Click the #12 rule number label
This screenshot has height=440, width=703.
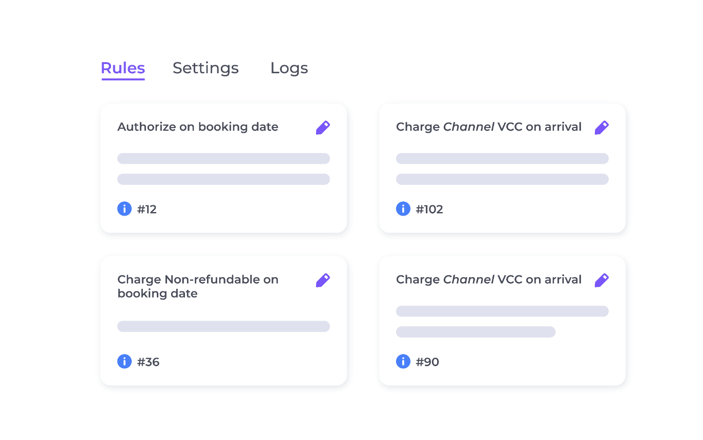click(x=147, y=209)
